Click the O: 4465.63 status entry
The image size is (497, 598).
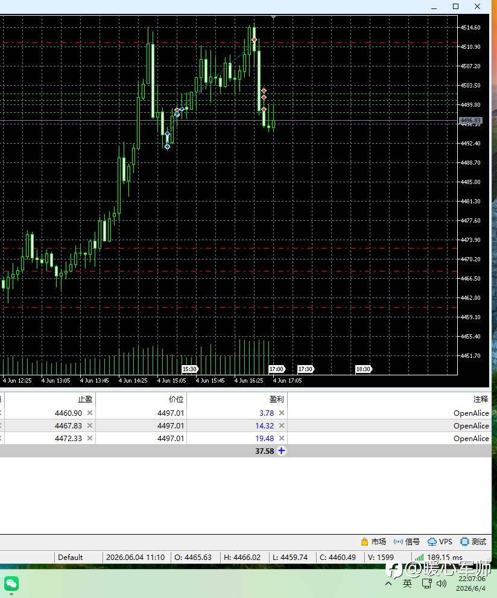(193, 557)
